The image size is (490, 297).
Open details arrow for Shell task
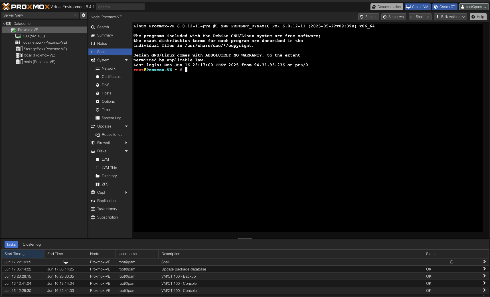coord(484,262)
